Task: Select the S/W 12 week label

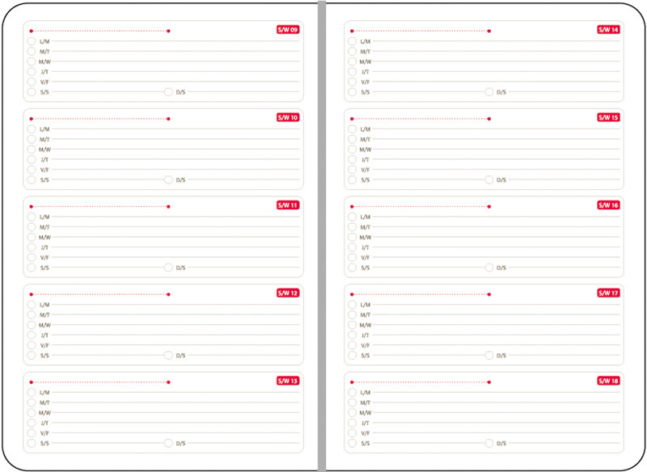Action: click(x=288, y=293)
